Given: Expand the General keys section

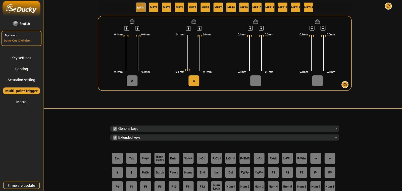Looking at the screenshot, I should click(225, 129).
